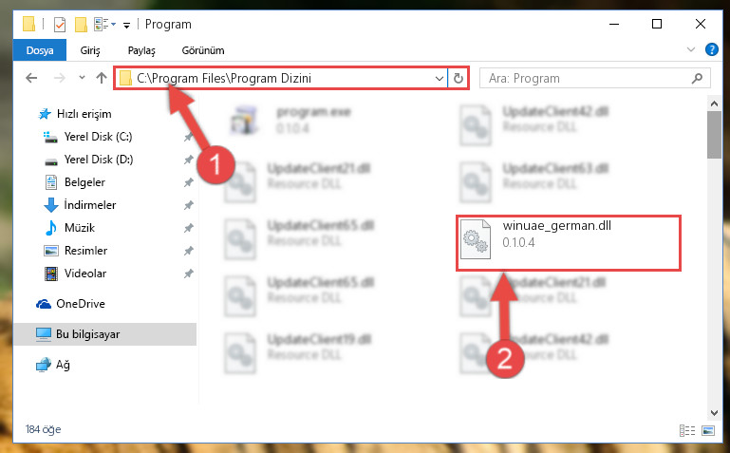
Task: Switch to the Görünüm tab
Action: [x=203, y=50]
